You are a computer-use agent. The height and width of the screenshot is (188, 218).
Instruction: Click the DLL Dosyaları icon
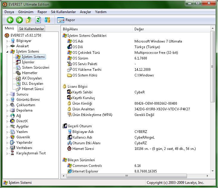(18, 84)
